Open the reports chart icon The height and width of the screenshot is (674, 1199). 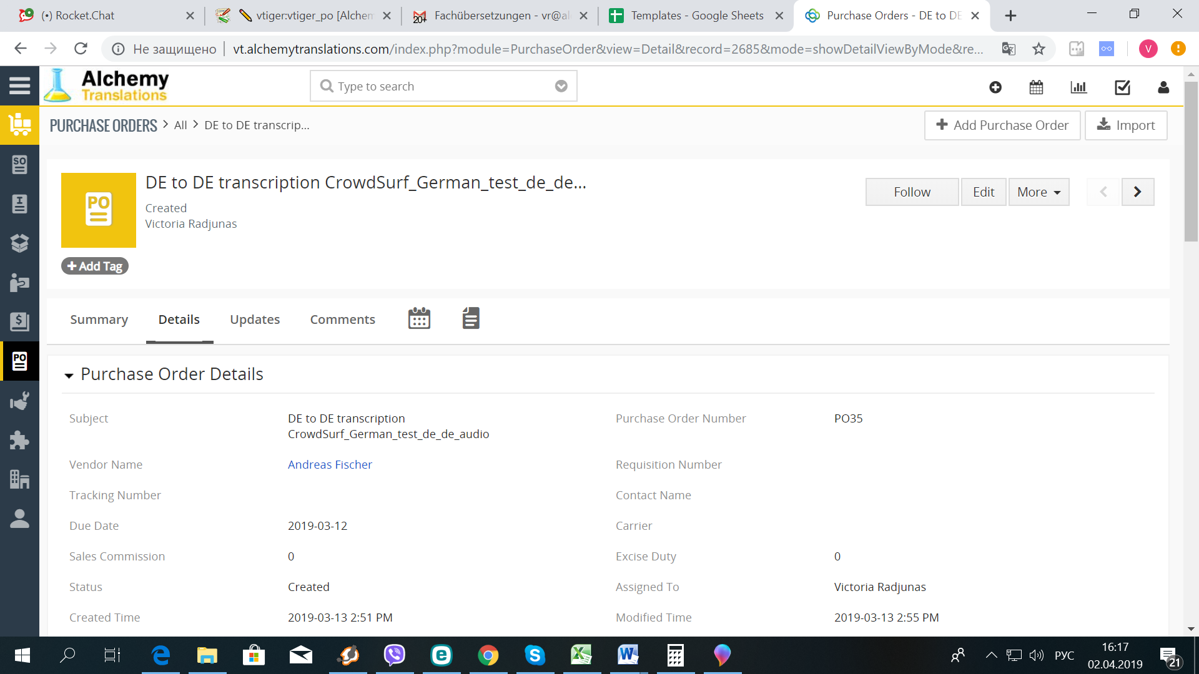tap(1078, 87)
